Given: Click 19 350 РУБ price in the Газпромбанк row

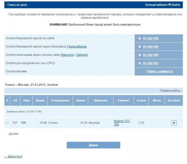Looking at the screenshot, I should coord(150,47).
